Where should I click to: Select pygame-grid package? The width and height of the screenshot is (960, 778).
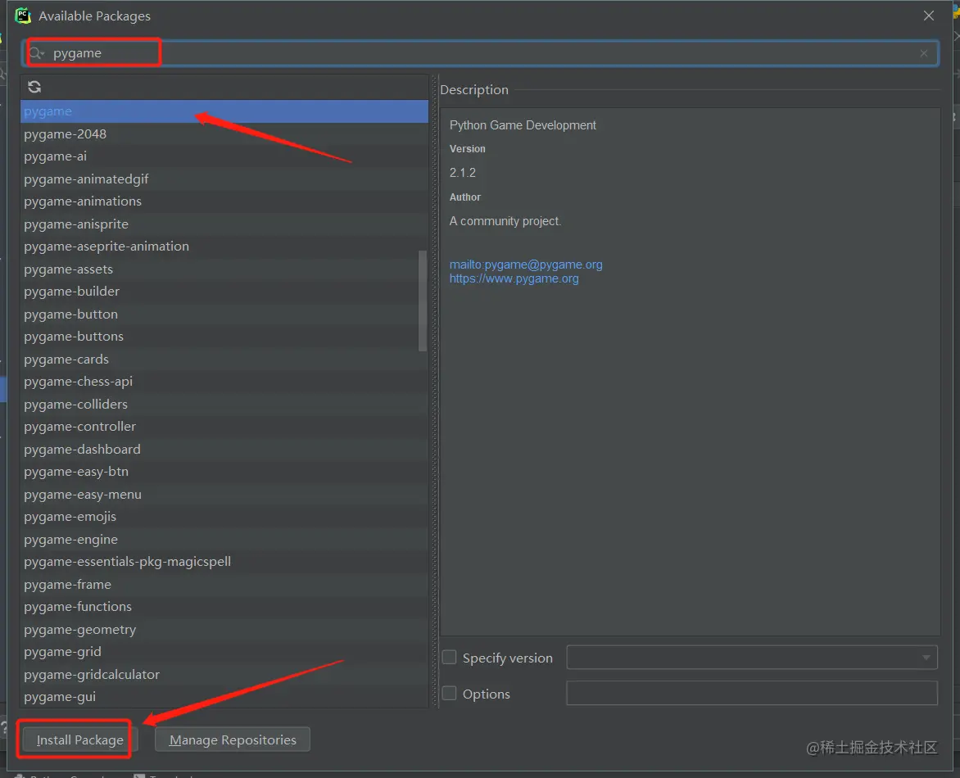tap(224, 651)
